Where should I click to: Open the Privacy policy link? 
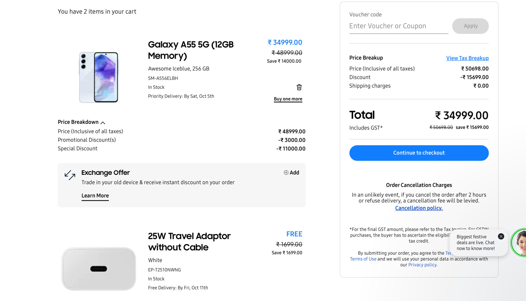click(423, 265)
